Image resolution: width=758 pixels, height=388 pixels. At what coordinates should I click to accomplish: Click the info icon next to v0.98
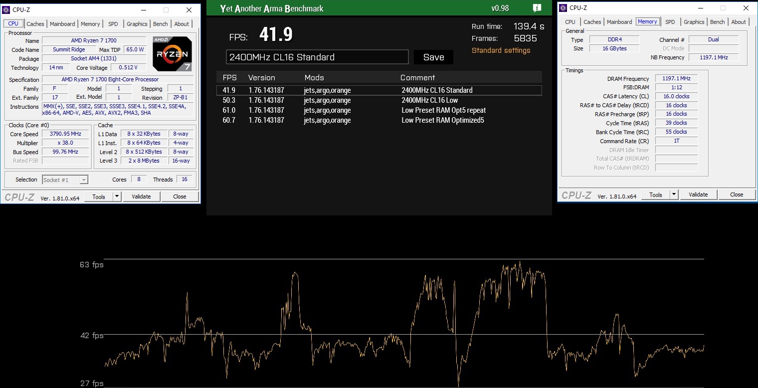coord(537,8)
